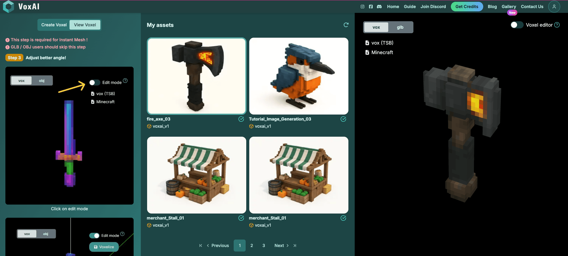The image size is (568, 256).
Task: Jump to last assets page
Action: [295, 246]
